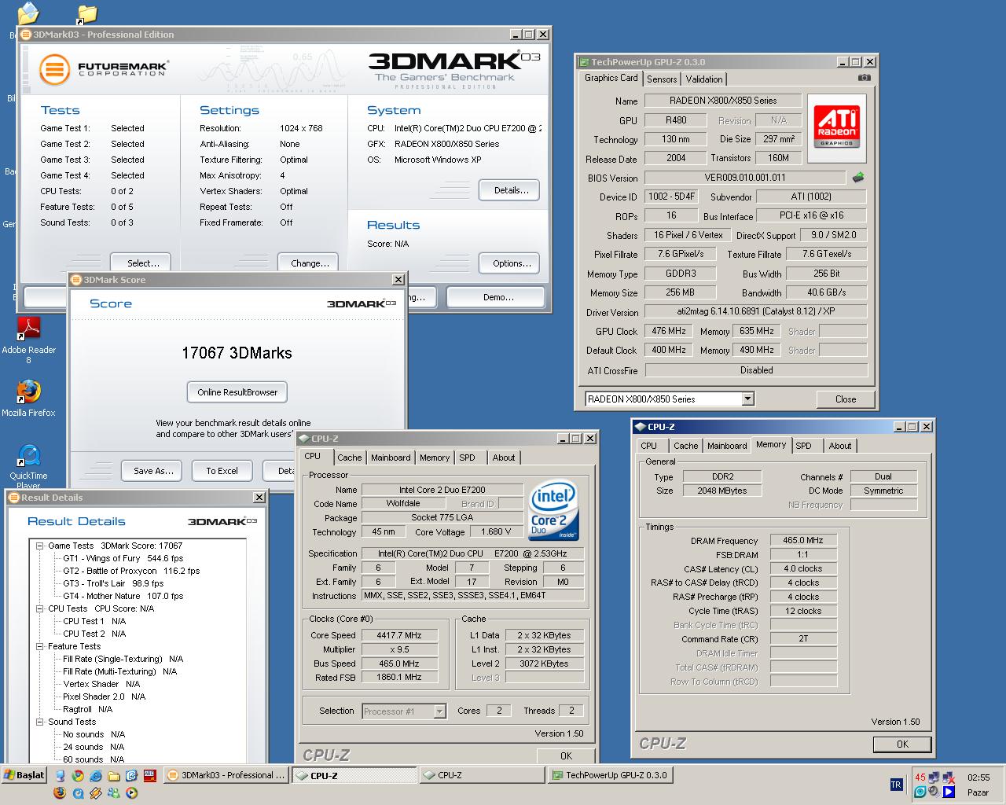Click the disconnected network tray icon
This screenshot has height=805, width=1006.
tap(949, 777)
